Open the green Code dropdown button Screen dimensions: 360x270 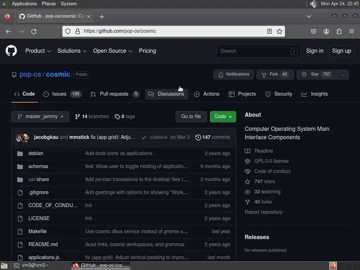tap(223, 117)
